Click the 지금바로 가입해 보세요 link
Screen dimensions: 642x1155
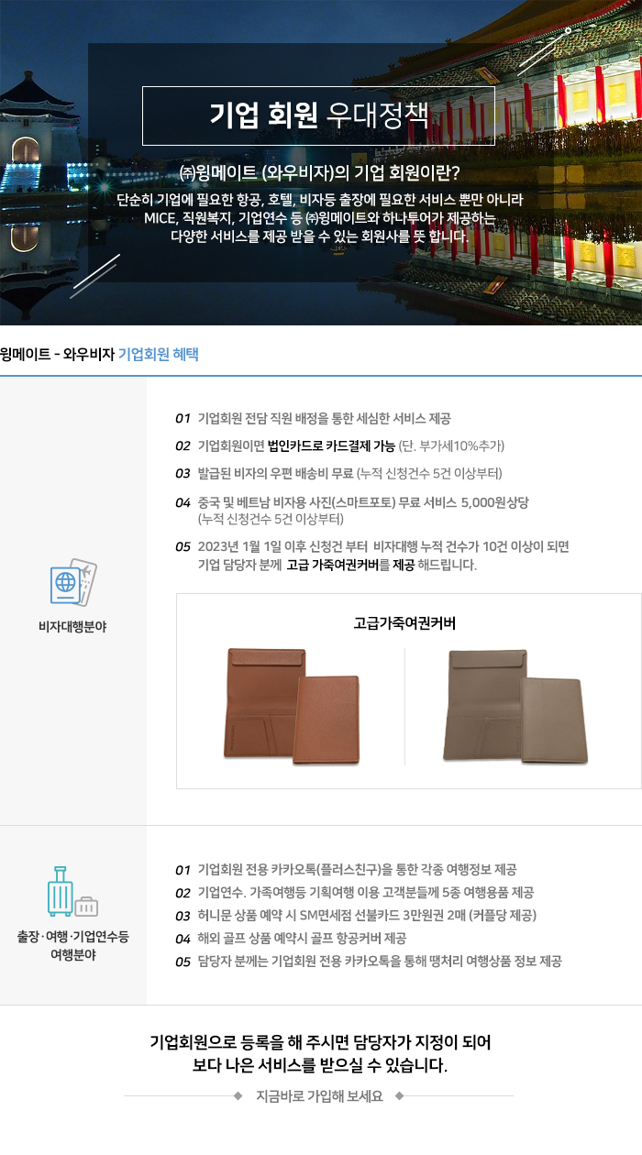click(319, 1095)
